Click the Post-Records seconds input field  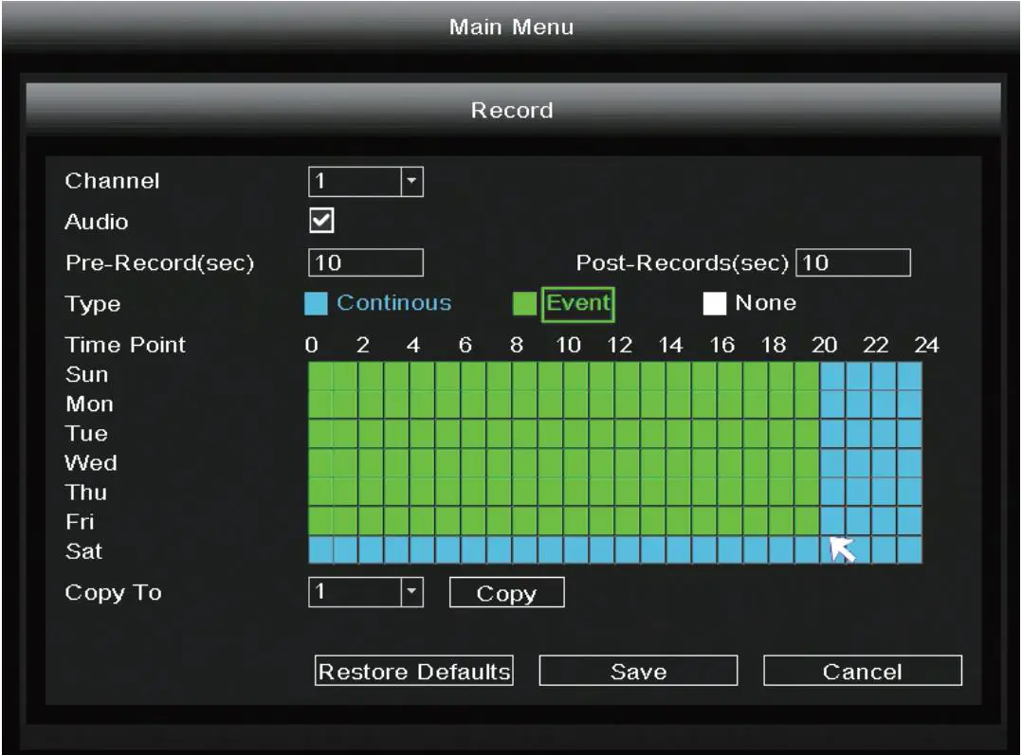click(853, 262)
